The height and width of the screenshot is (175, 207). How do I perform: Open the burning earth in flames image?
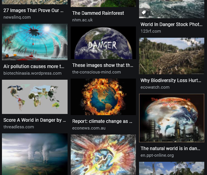103,97
